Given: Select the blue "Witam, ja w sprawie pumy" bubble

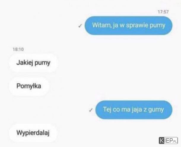Looking at the screenshot, I should [x=128, y=25].
